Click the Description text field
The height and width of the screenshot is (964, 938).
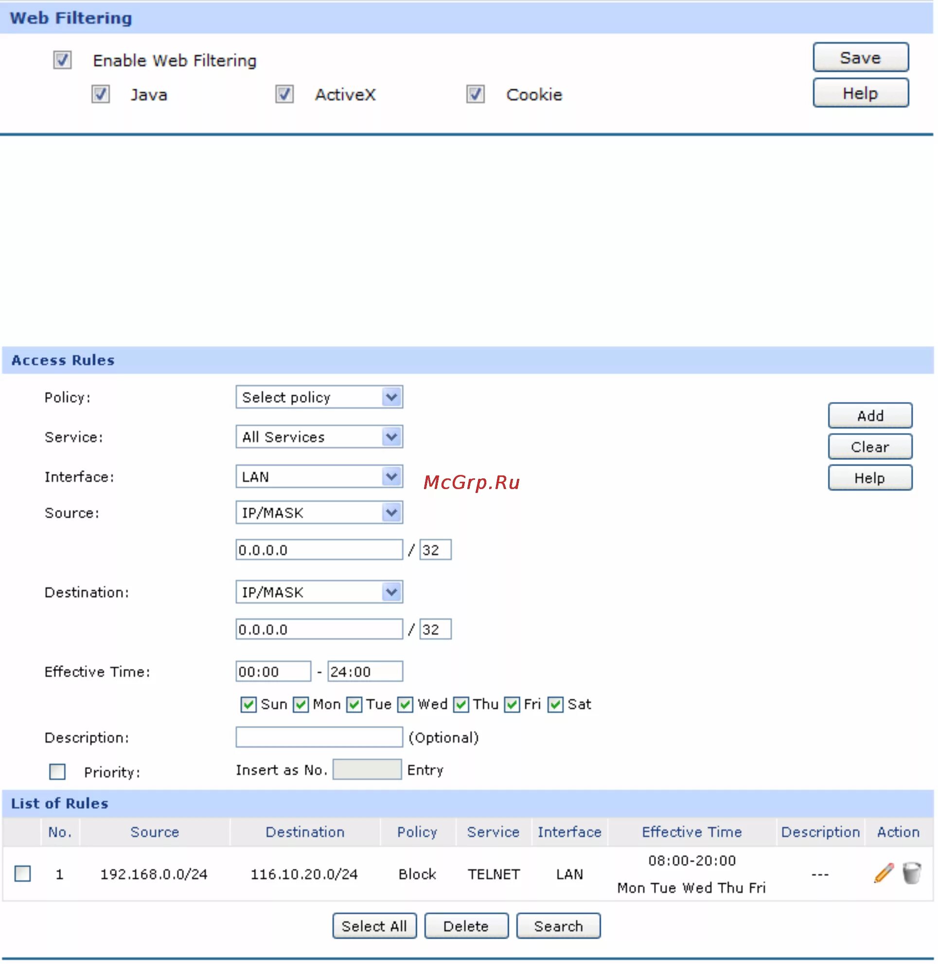319,737
